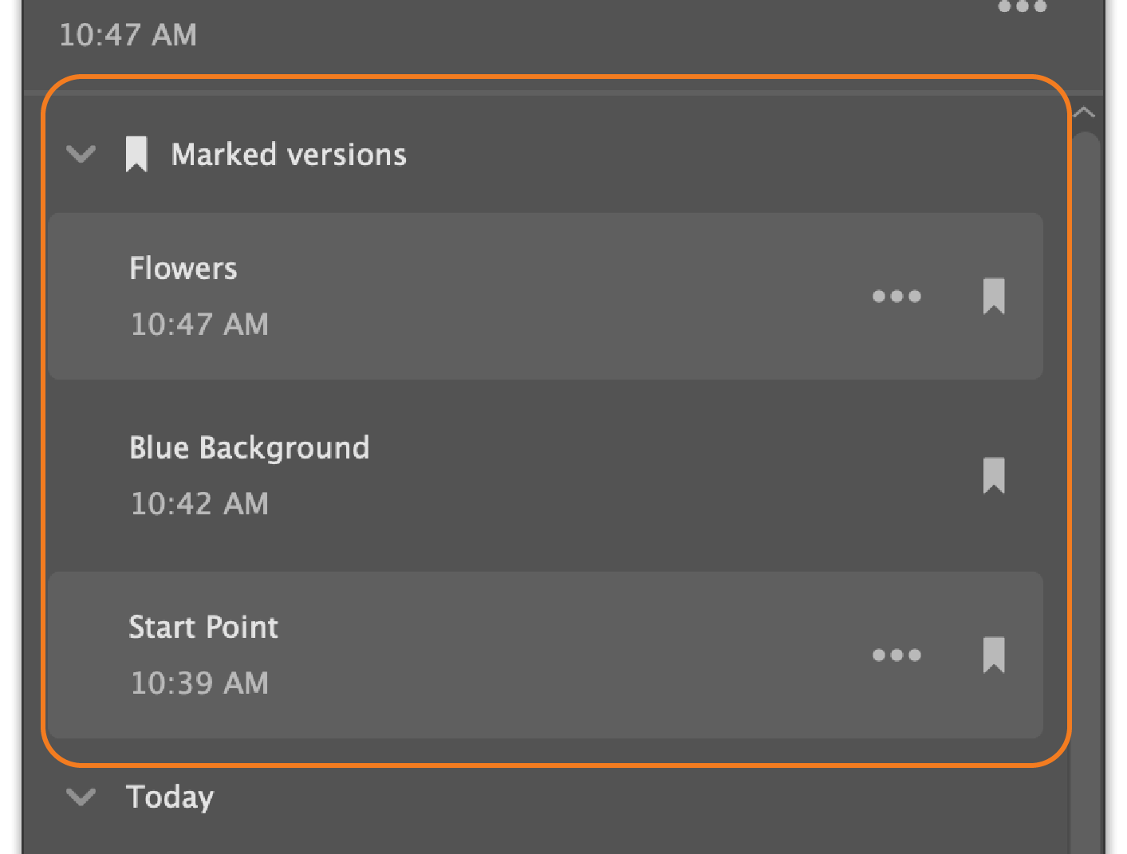1127x854 pixels.
Task: Click the scrollbar up arrow
Action: 1085,112
